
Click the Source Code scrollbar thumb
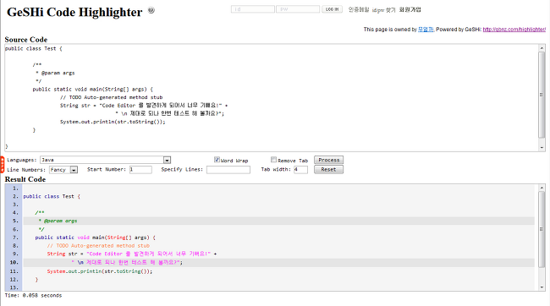point(542,95)
